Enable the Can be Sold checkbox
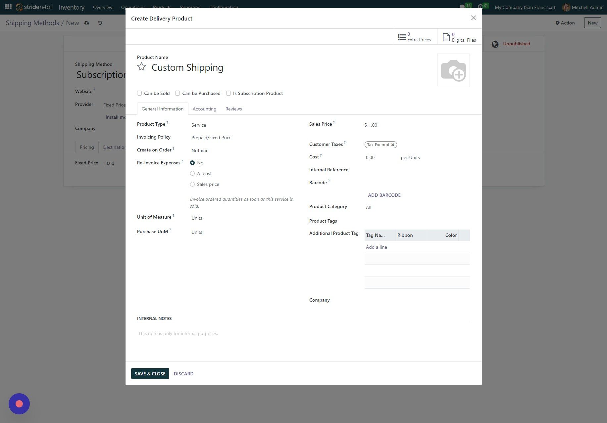This screenshot has width=607, height=423. click(139, 93)
